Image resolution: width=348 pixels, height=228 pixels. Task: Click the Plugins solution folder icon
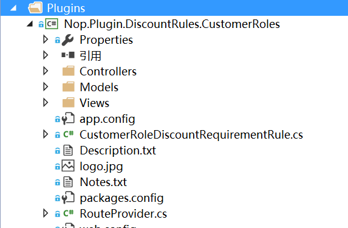[x=35, y=8]
